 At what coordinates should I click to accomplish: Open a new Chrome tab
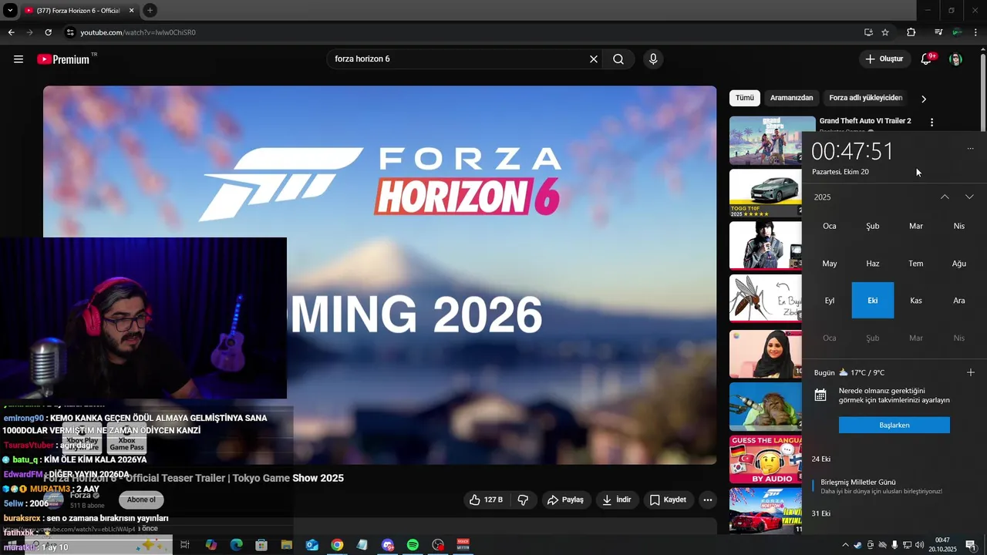pos(150,10)
